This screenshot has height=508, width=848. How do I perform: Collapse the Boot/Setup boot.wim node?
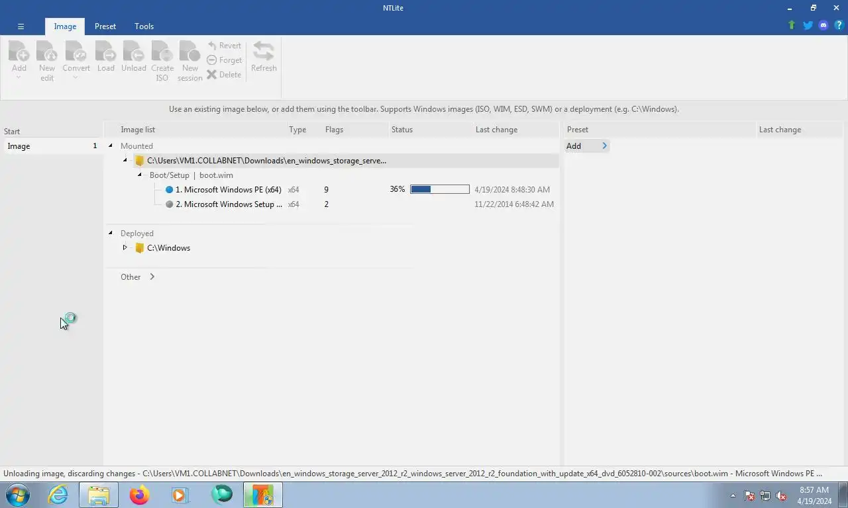140,175
